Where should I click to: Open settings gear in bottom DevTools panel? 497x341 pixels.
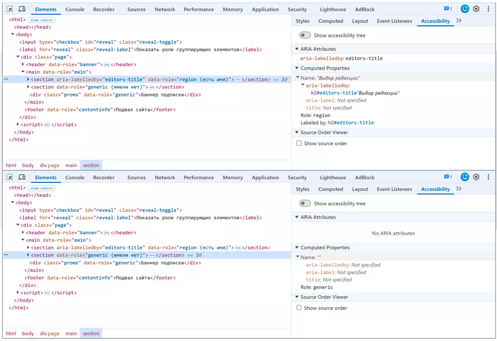476,177
